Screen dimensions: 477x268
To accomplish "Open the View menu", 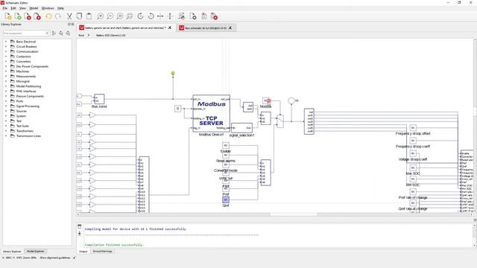I will pyautogui.click(x=23, y=8).
